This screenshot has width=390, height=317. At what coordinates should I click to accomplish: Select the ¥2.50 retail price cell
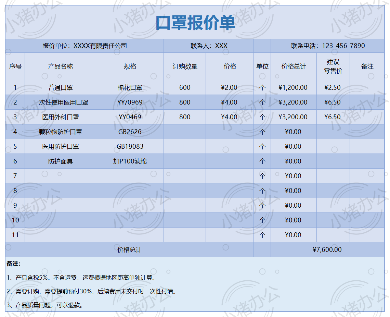(333, 87)
